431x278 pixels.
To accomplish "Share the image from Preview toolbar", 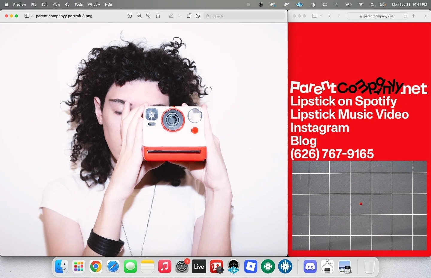I will click(158, 16).
